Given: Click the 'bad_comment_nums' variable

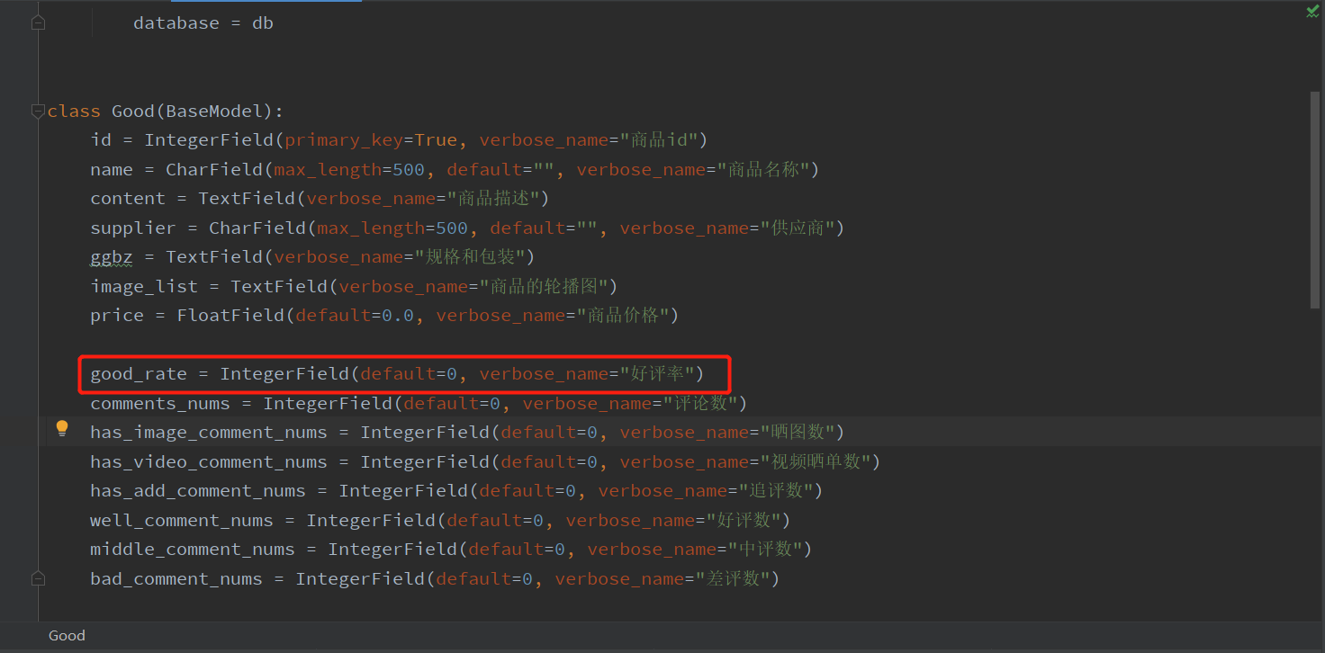Looking at the screenshot, I should tap(176, 578).
